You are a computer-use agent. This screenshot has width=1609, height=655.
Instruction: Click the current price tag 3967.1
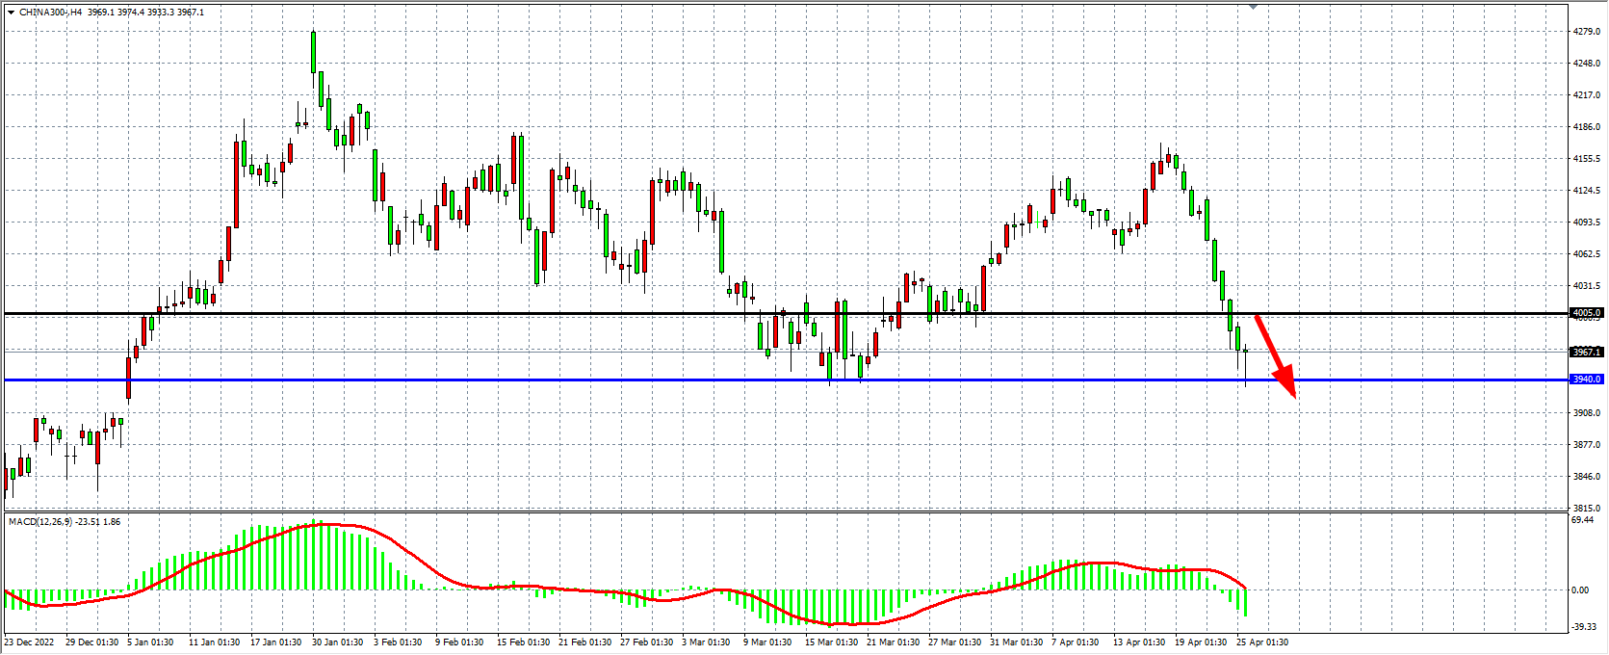point(1586,353)
